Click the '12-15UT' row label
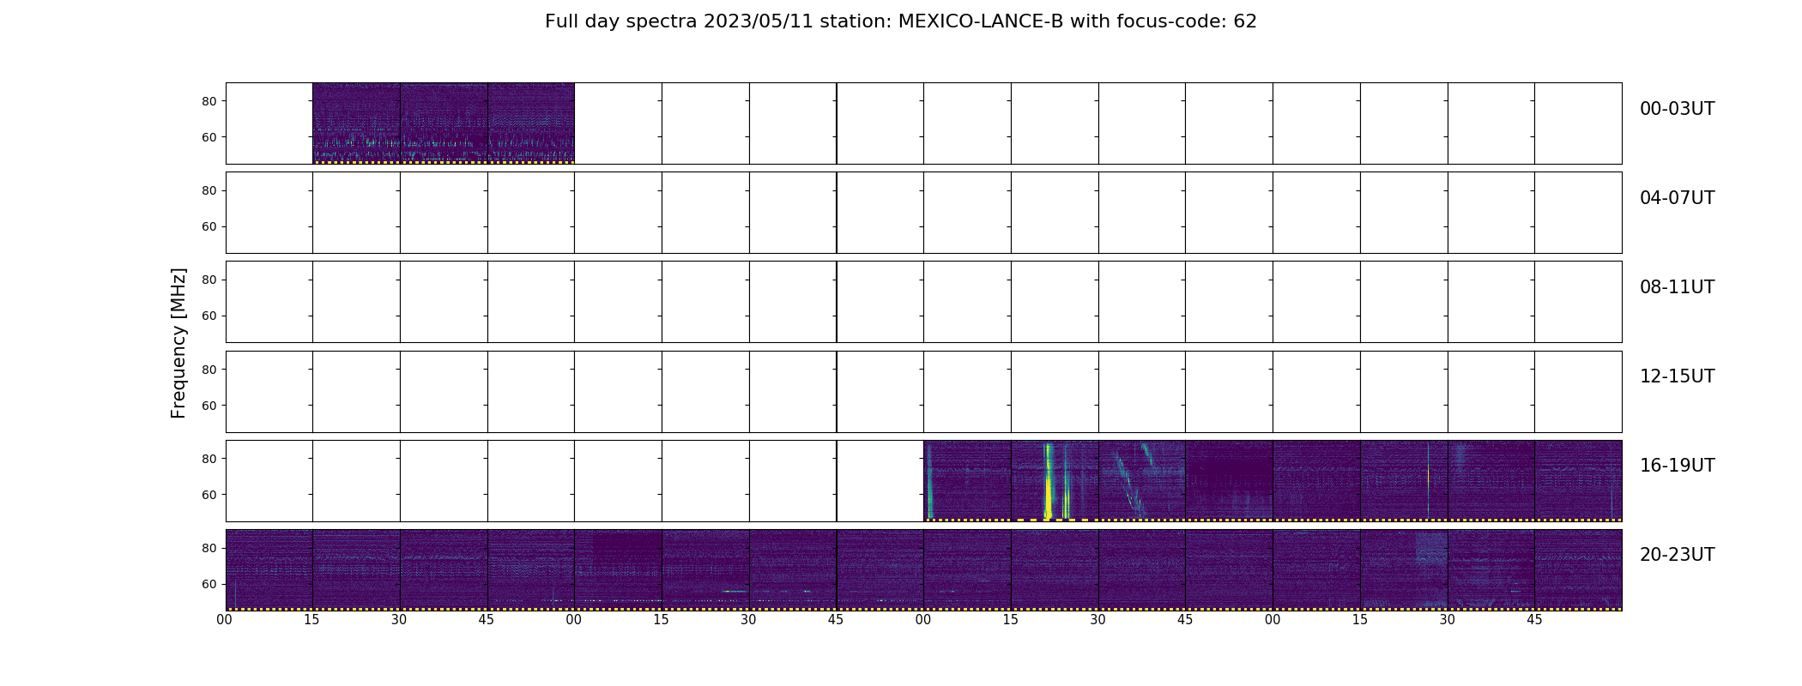Image resolution: width=1802 pixels, height=686 pixels. 1677,376
